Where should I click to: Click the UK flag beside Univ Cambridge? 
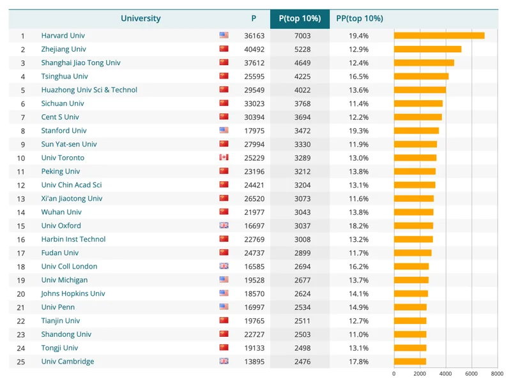pyautogui.click(x=224, y=362)
